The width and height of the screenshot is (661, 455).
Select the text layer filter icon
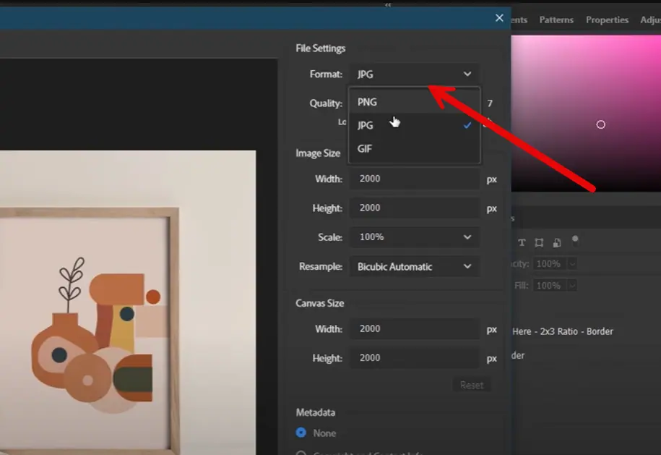(522, 242)
